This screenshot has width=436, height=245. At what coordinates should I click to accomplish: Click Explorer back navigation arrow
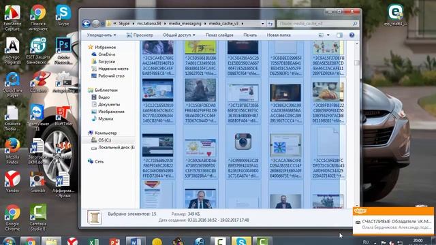tap(87, 24)
